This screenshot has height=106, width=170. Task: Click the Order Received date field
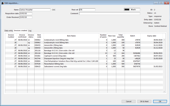(x=25, y=17)
